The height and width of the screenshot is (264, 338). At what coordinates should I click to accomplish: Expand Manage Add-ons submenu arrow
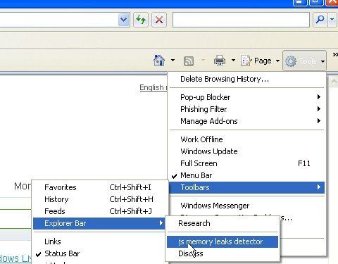pyautogui.click(x=319, y=121)
